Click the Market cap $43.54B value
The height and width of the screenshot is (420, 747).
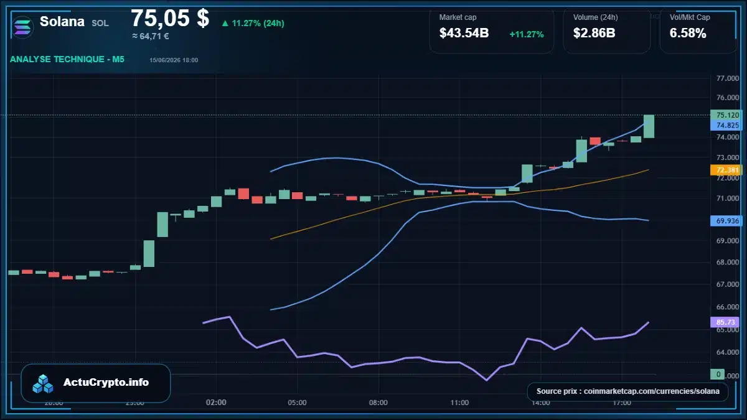pyautogui.click(x=464, y=34)
